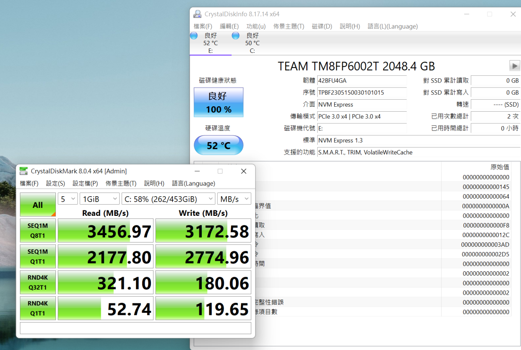
Task: Open 語言(L)(Language) menu in CrystalDiskInfo
Action: [x=393, y=26]
